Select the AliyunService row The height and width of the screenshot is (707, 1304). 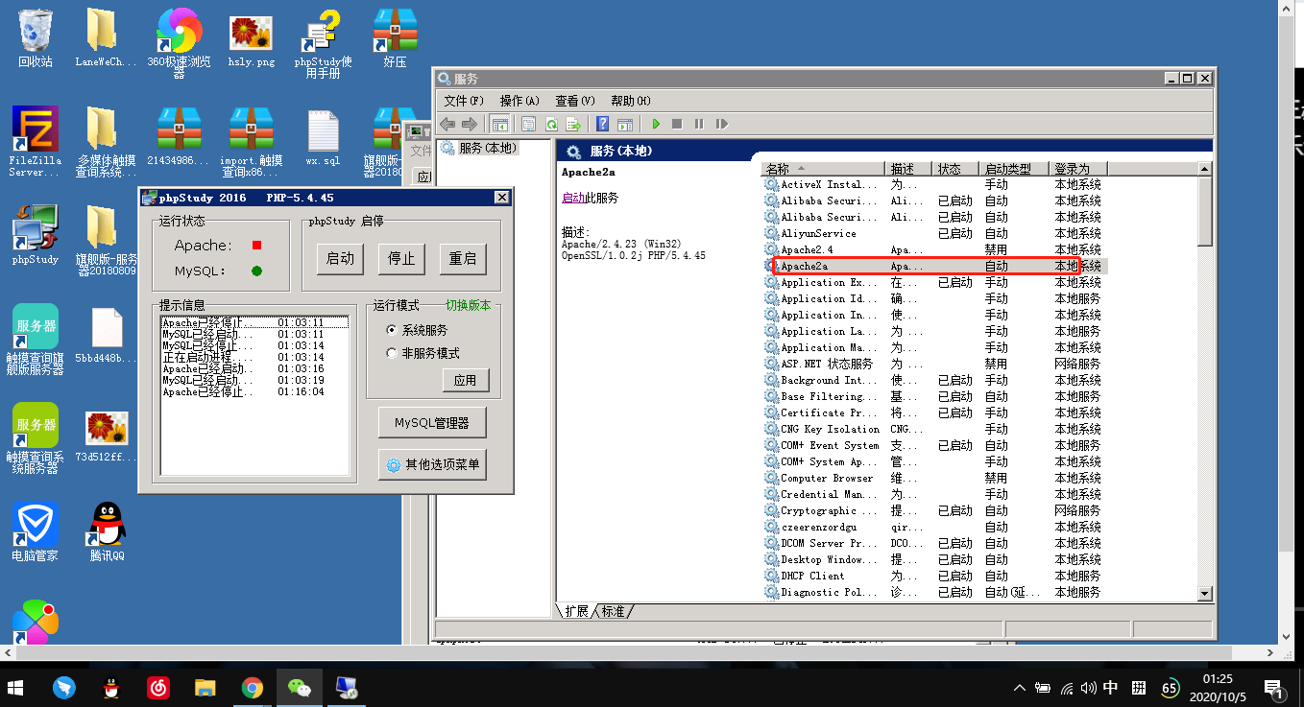tap(935, 233)
